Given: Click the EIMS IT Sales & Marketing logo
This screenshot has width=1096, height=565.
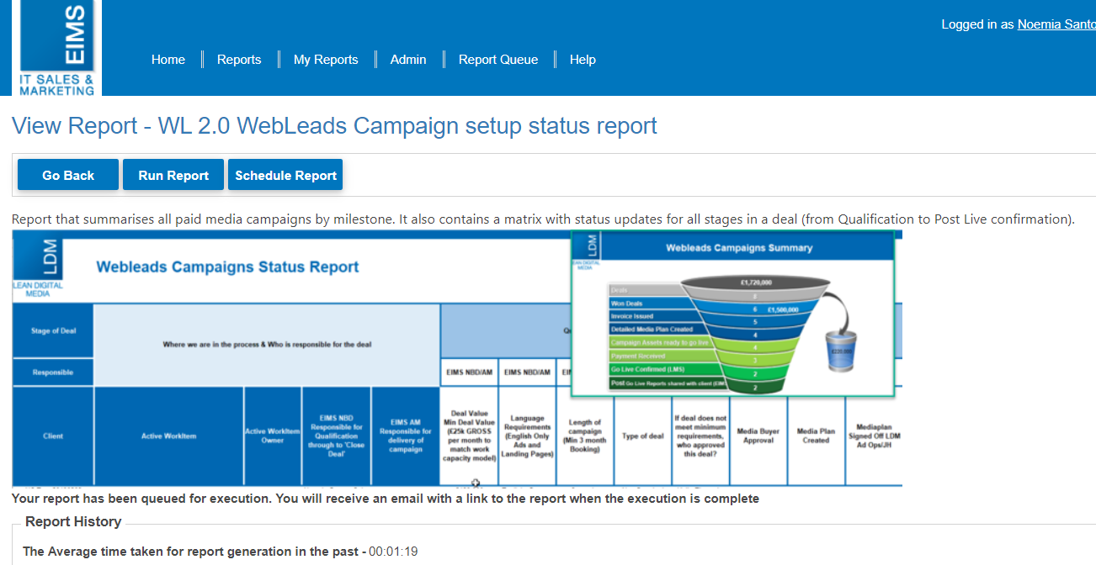Looking at the screenshot, I should [x=57, y=48].
